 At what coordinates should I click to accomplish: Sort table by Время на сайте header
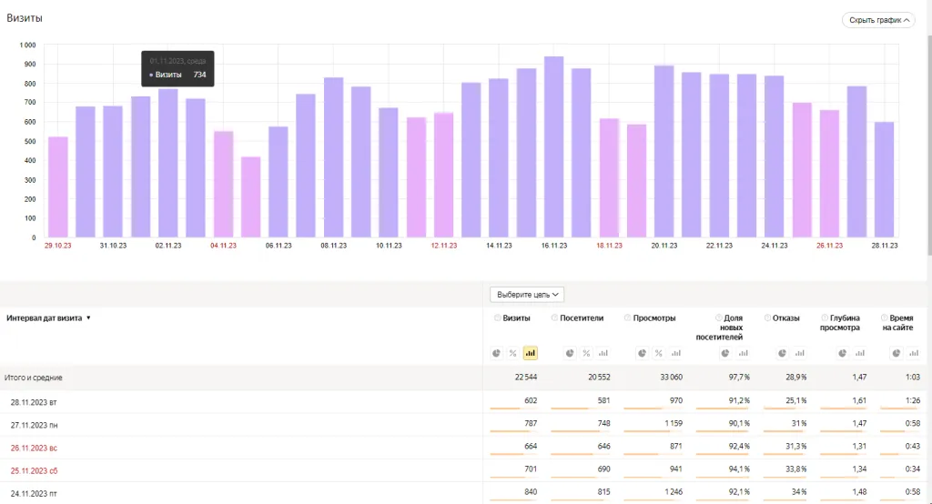click(x=897, y=323)
